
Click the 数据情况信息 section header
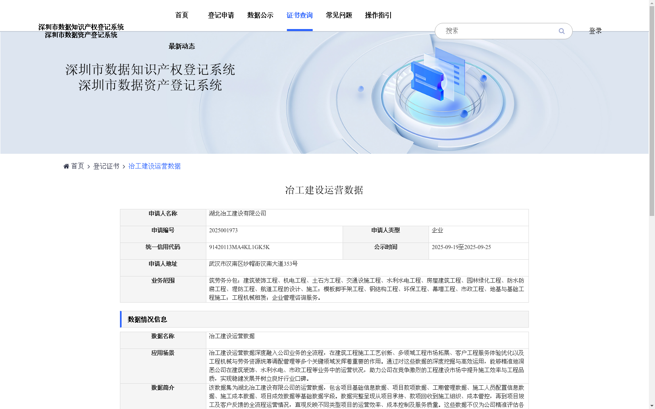(x=324, y=319)
